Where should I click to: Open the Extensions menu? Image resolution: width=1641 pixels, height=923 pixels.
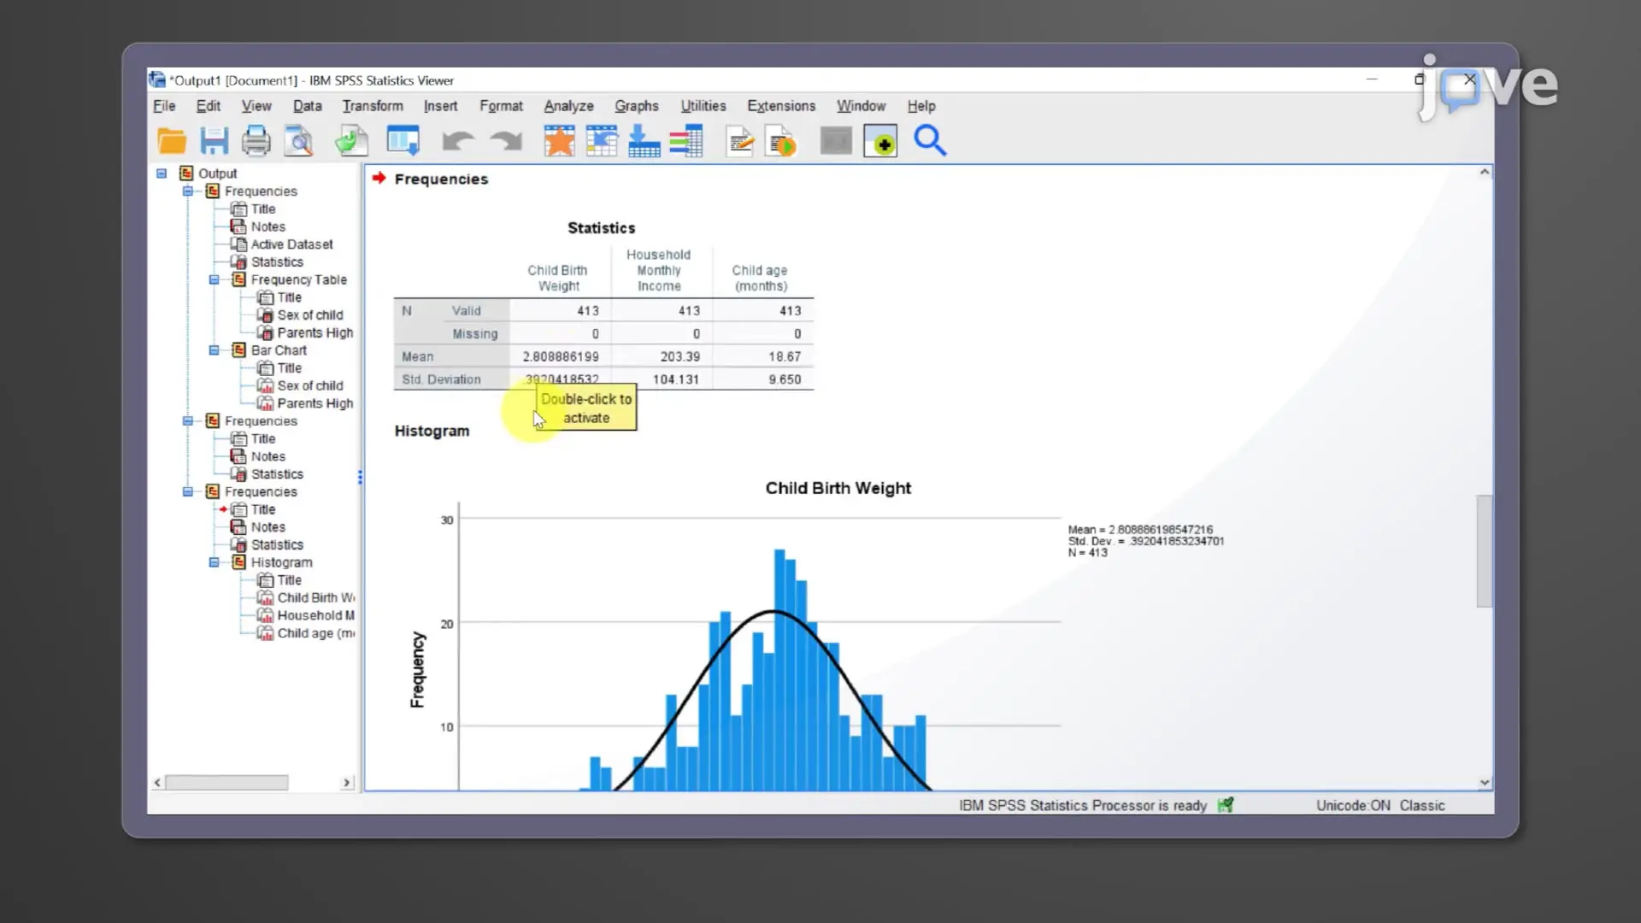[781, 106]
